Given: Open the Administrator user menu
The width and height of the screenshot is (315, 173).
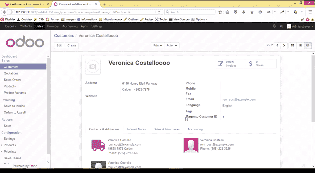Looking at the screenshot, I should pos(300,26).
